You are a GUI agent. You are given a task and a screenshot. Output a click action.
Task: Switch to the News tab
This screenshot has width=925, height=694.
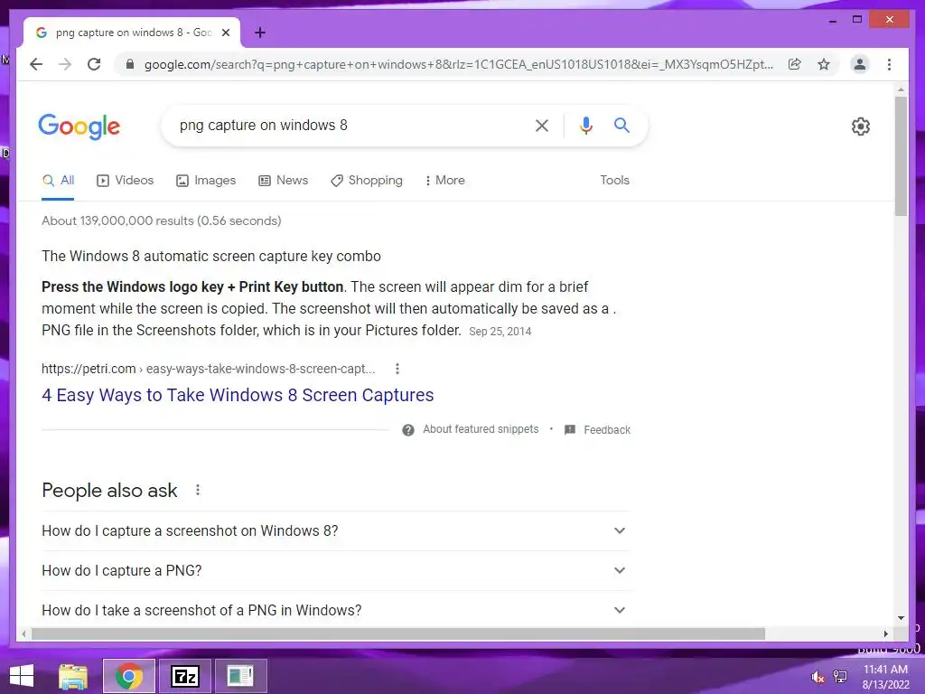click(x=283, y=181)
